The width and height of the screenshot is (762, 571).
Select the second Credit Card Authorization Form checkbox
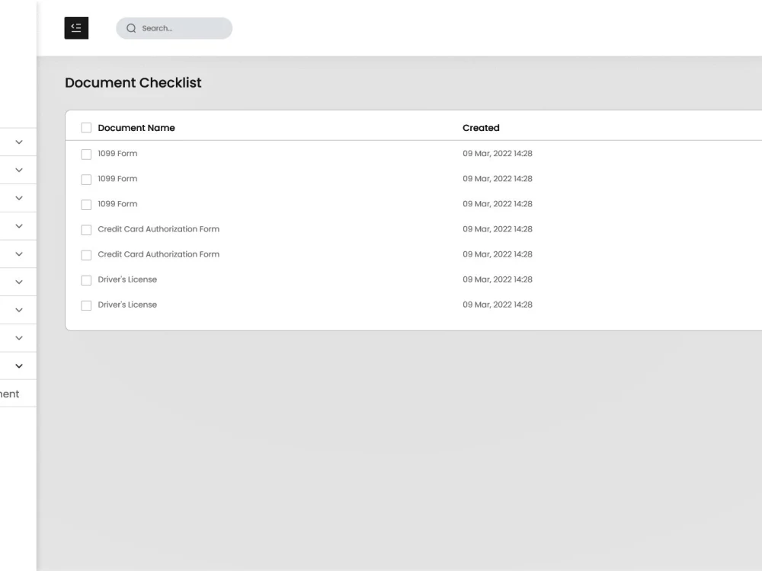tap(86, 255)
